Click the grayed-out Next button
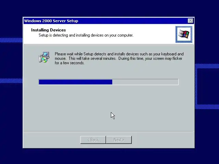 (119, 140)
